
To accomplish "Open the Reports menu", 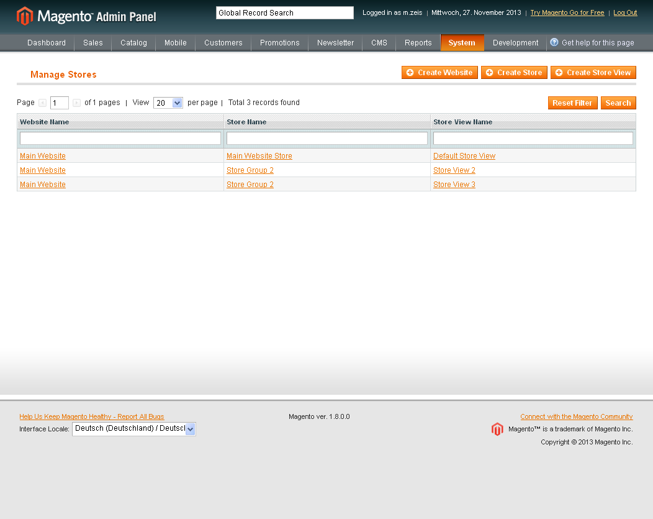I will (x=418, y=42).
